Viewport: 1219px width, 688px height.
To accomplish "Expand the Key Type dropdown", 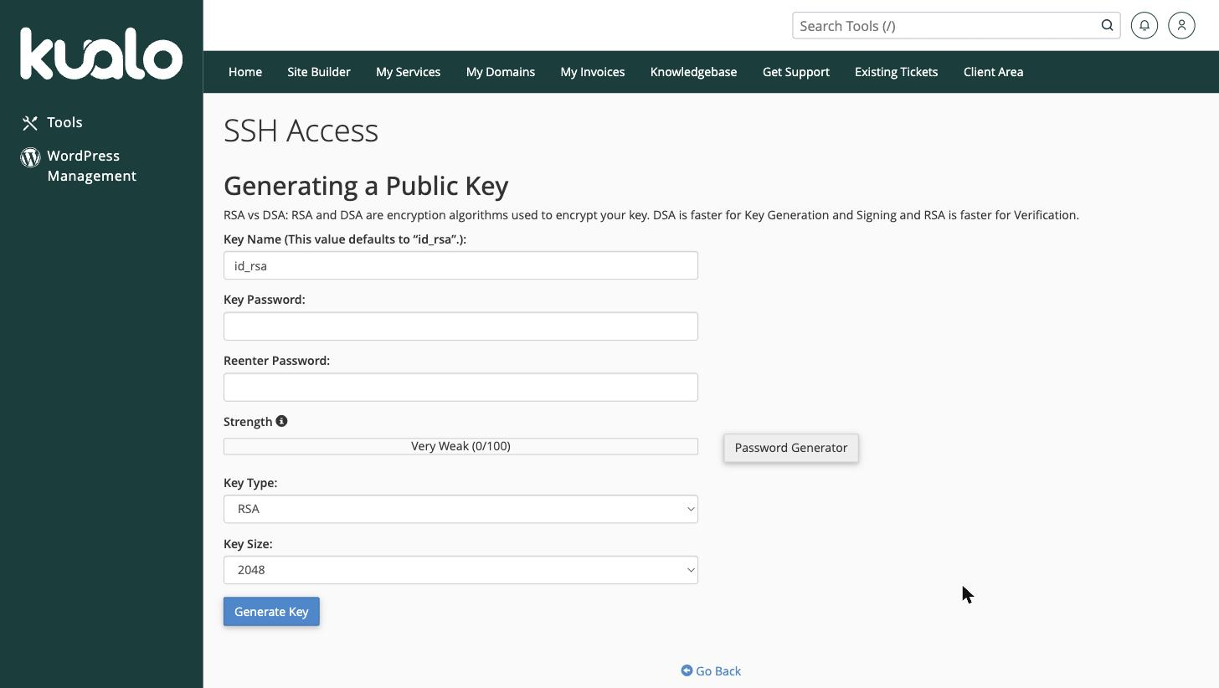I will [460, 509].
